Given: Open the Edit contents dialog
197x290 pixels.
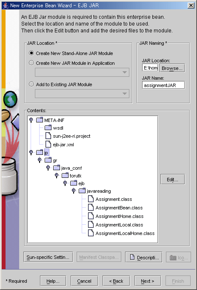Looking at the screenshot, I should 172,180.
